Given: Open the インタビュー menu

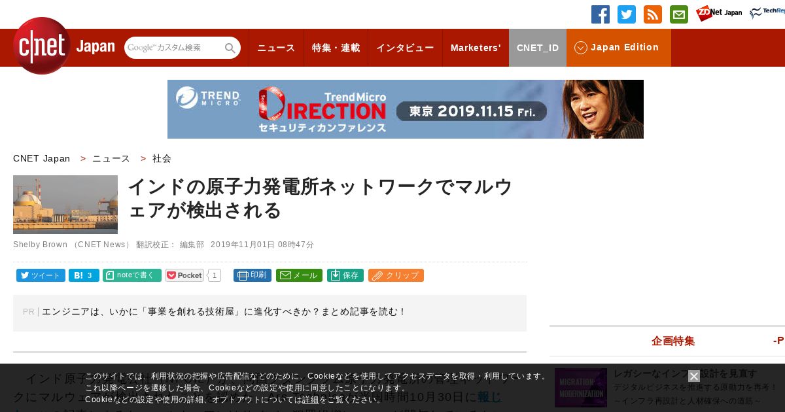Looking at the screenshot, I should pos(405,48).
